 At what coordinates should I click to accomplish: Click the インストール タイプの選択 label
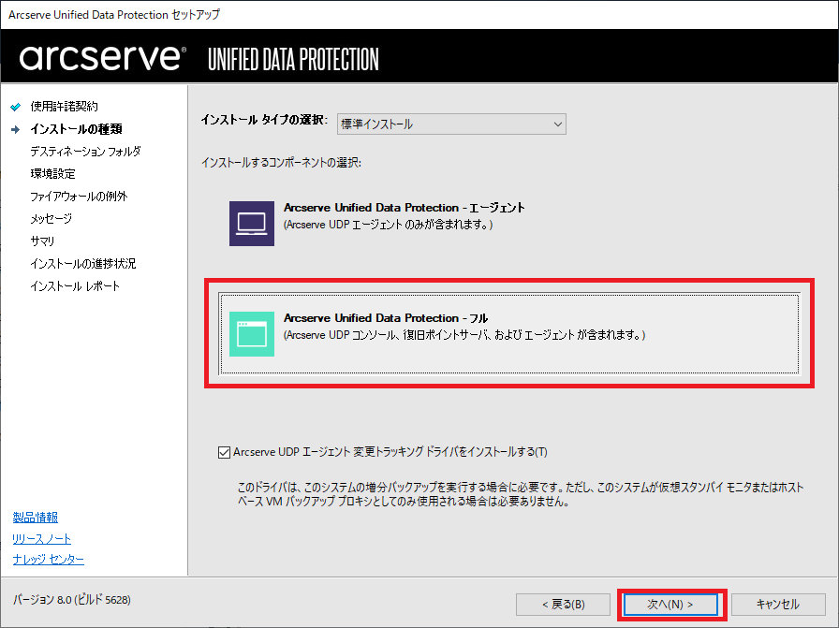(265, 120)
